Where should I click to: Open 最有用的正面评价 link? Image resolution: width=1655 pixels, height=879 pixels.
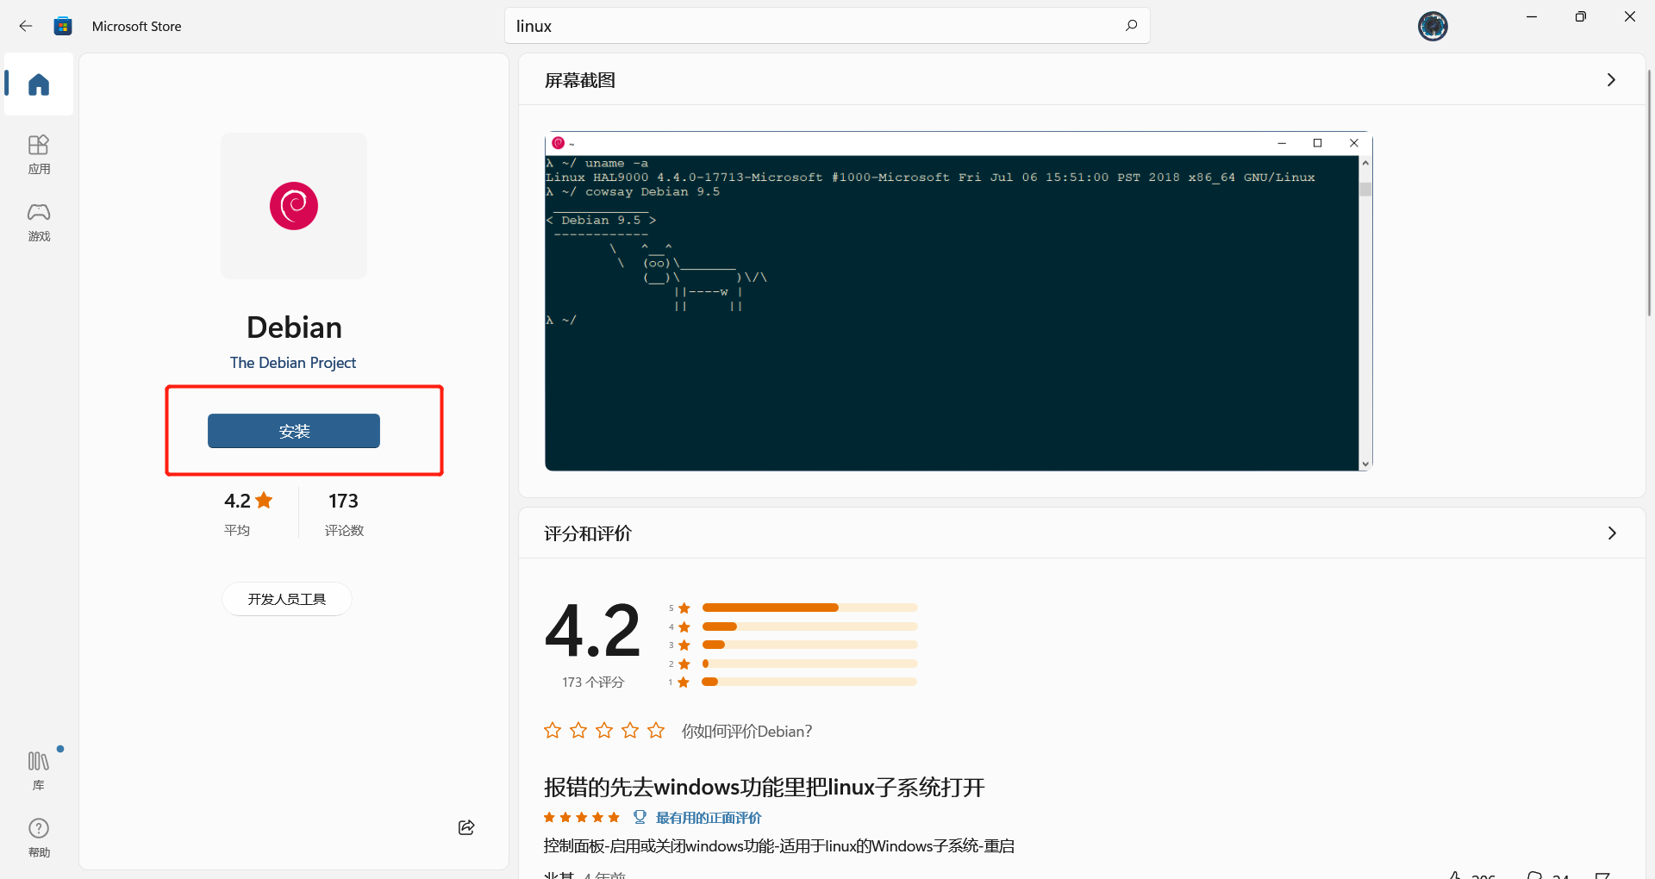click(x=709, y=818)
